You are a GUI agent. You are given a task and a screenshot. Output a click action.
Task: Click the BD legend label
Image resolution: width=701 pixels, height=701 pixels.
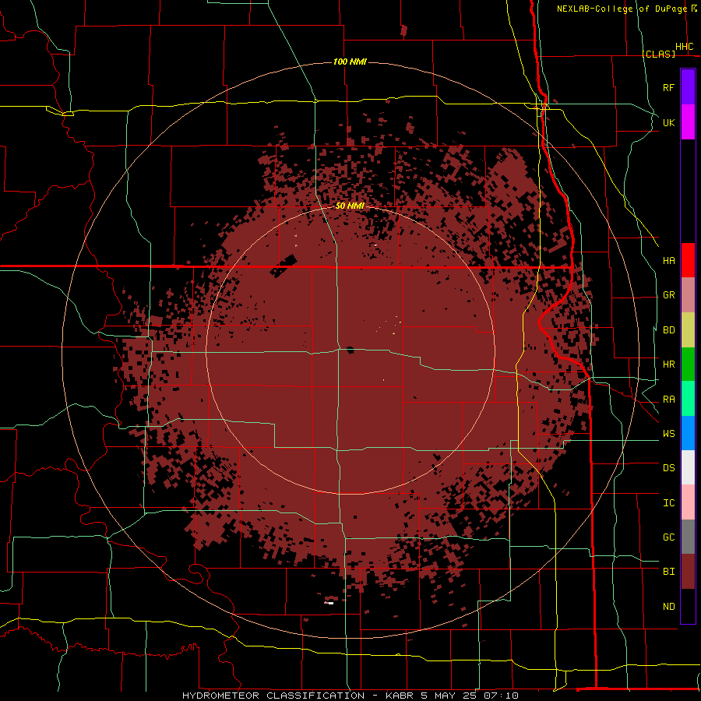(668, 330)
